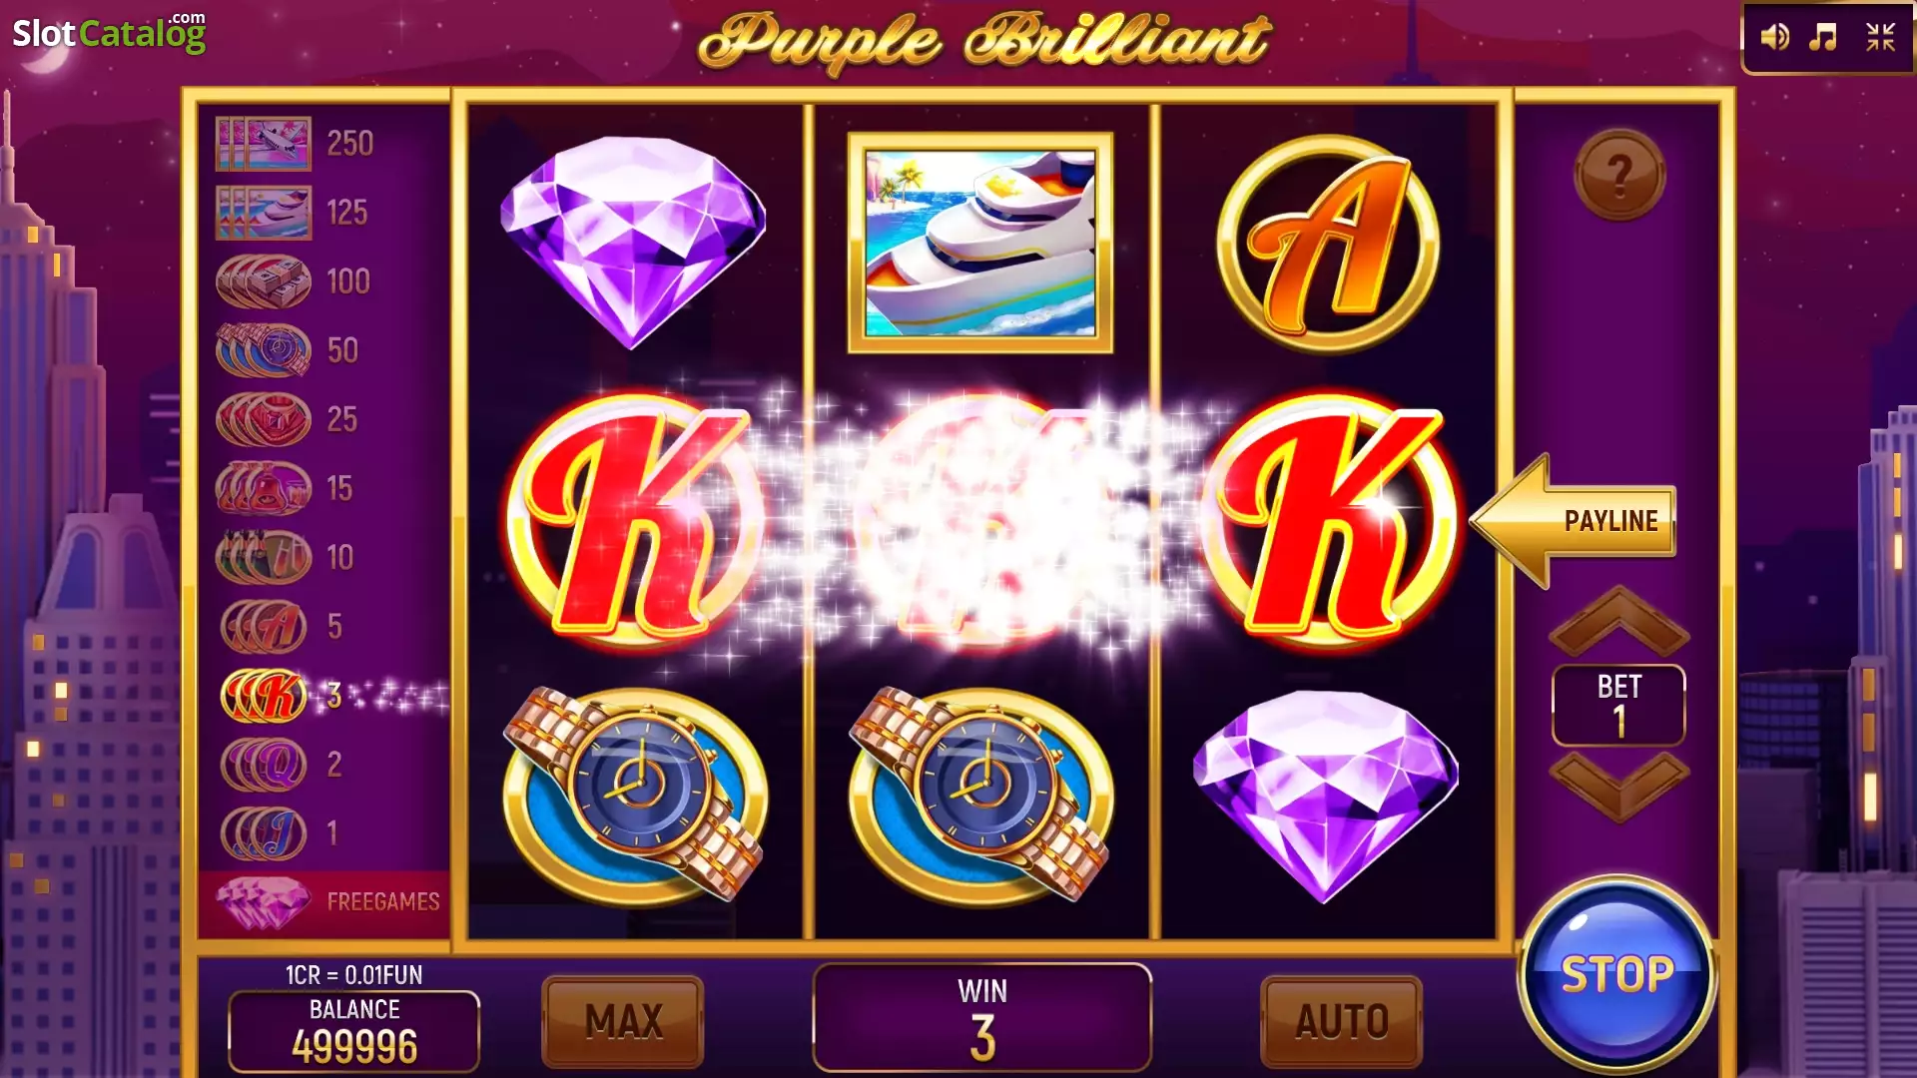Screen dimensions: 1917x1078
Task: Click the cash stack 100 paytable icon
Action: [264, 281]
